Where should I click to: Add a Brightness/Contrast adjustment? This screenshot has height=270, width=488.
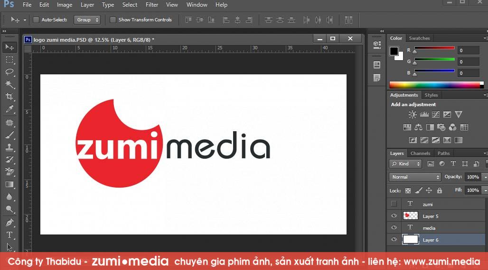click(413, 115)
